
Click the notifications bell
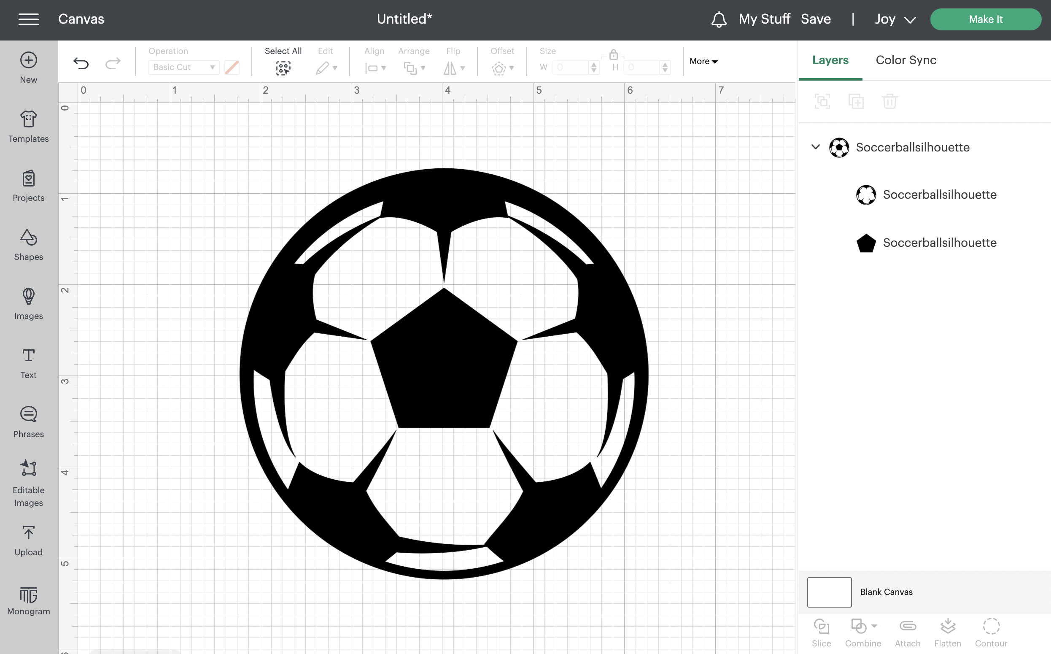coord(719,19)
